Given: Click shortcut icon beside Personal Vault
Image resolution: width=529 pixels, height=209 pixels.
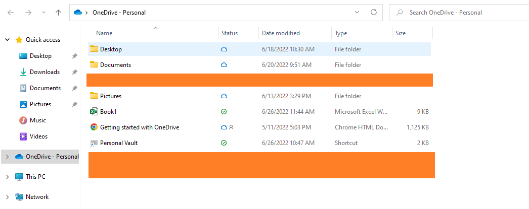Looking at the screenshot, I should (x=94, y=143).
